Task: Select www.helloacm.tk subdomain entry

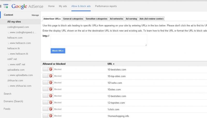Action: tap(19, 54)
